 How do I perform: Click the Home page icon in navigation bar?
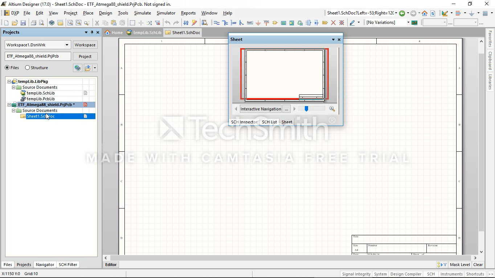tap(424, 13)
